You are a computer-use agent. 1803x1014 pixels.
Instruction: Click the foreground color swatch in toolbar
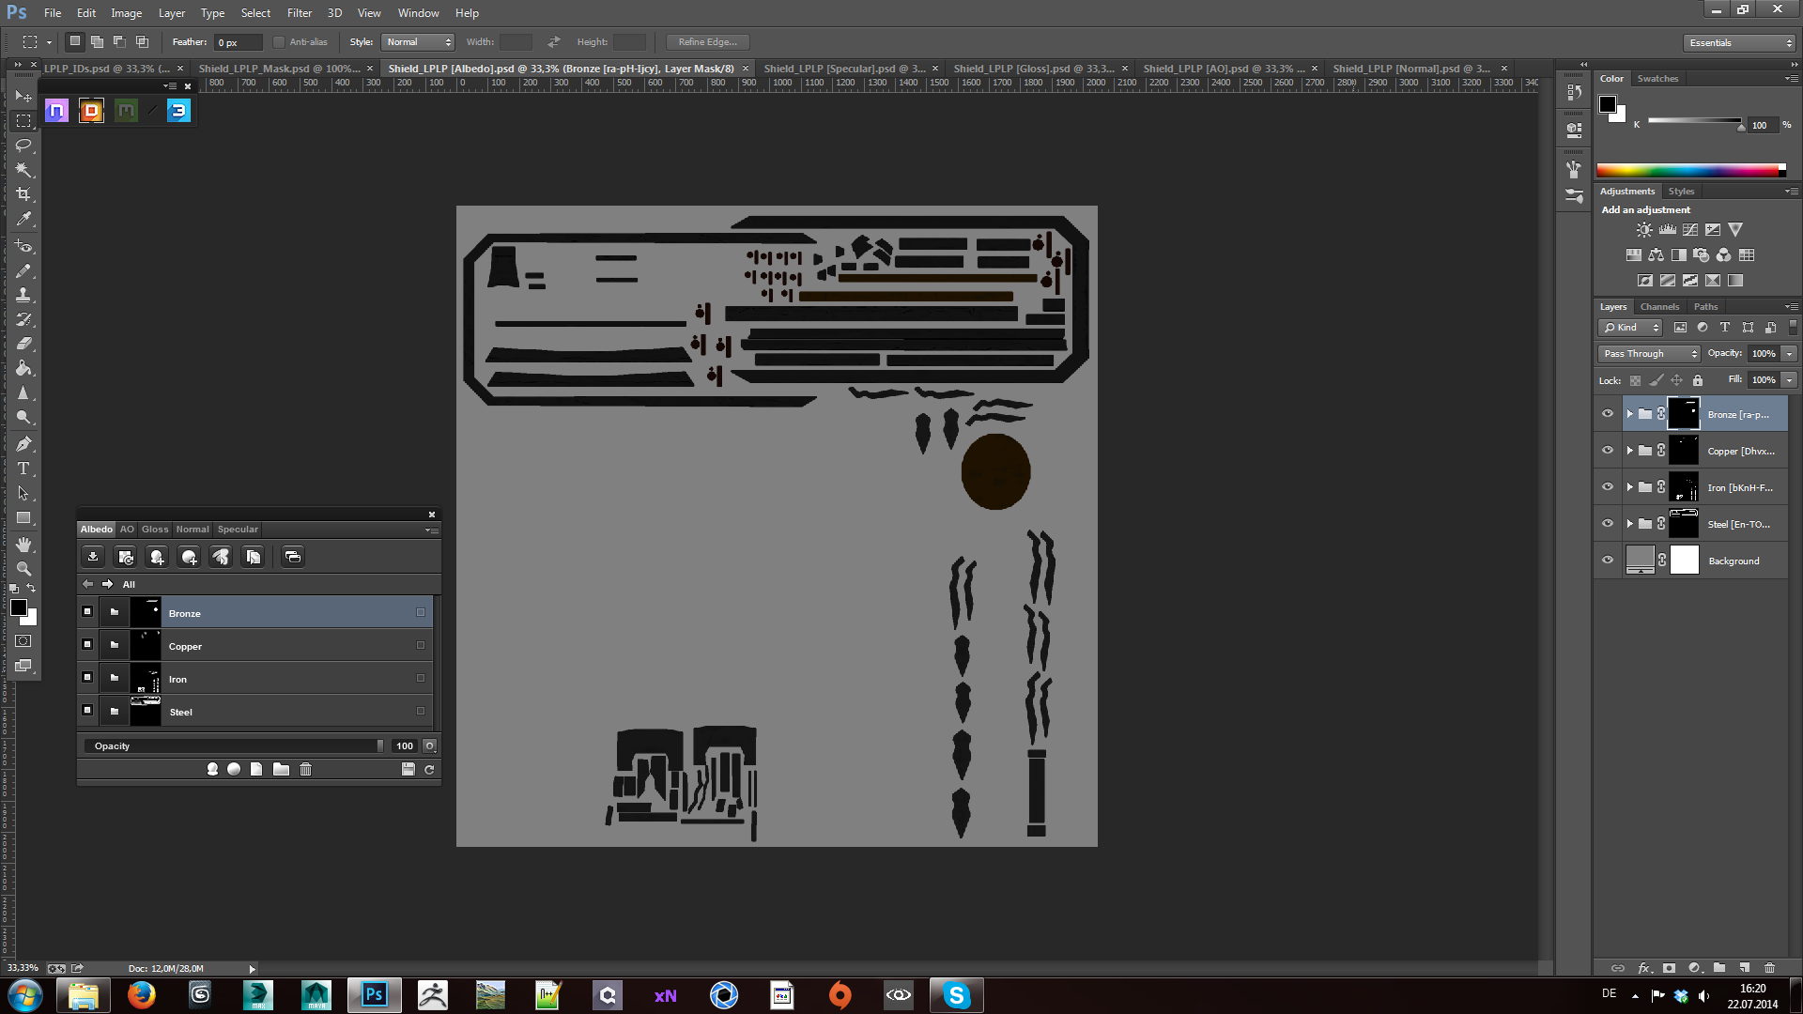(x=19, y=607)
